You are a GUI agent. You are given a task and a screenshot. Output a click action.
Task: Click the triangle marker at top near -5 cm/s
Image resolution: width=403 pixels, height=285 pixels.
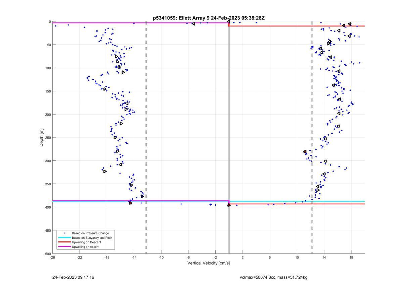(193, 23)
